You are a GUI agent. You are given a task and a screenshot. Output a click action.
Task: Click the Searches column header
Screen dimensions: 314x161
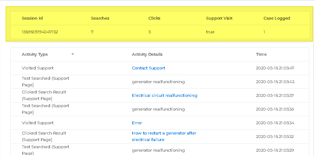coord(100,18)
